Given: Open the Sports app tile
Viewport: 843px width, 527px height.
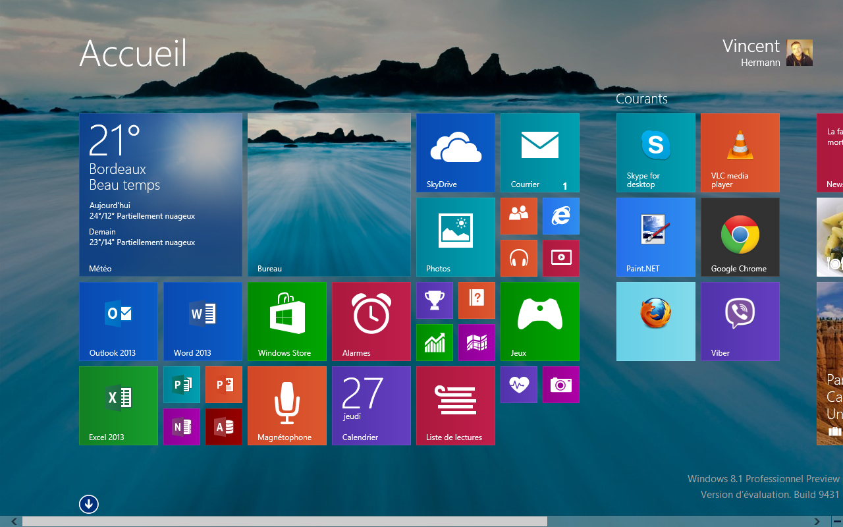Looking at the screenshot, I should 434,300.
